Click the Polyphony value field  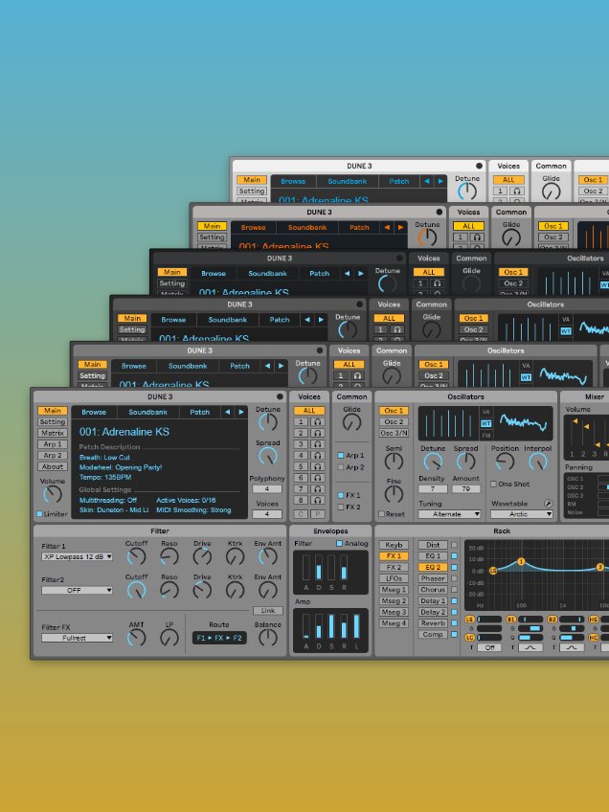(x=267, y=489)
